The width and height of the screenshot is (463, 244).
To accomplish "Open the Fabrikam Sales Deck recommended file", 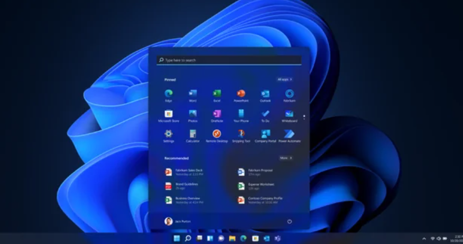I will (184, 172).
